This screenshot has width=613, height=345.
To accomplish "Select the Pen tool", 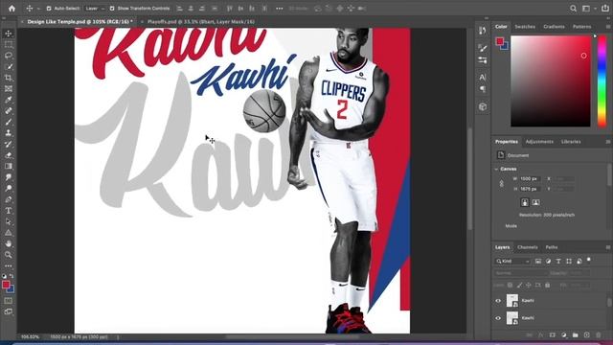I will [x=9, y=199].
